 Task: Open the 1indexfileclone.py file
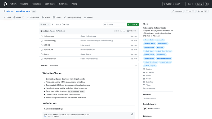point(50,41)
